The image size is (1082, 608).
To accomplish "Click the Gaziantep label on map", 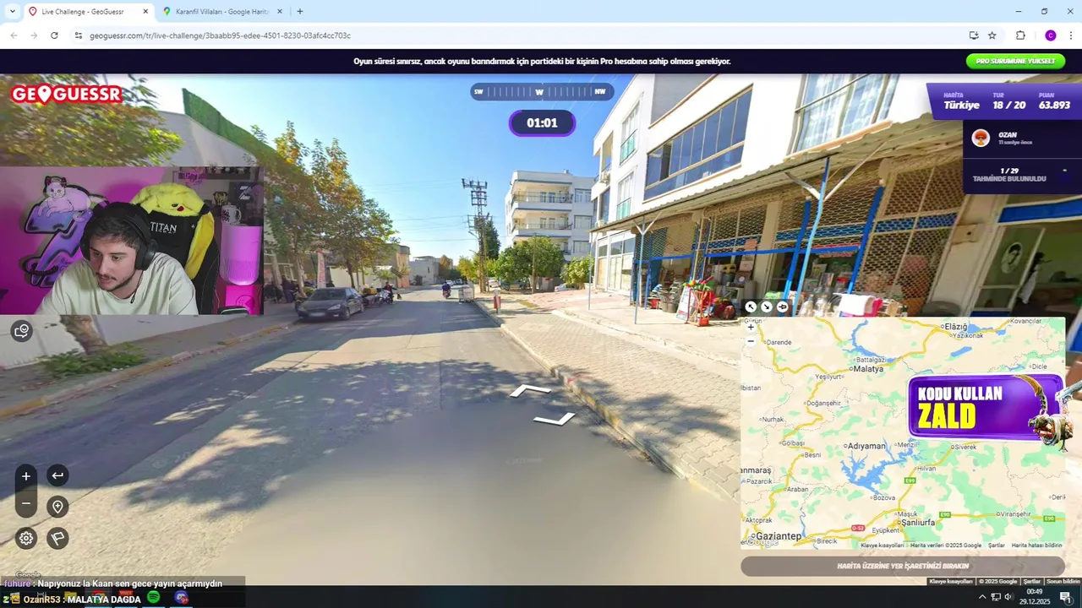I will 779,536.
